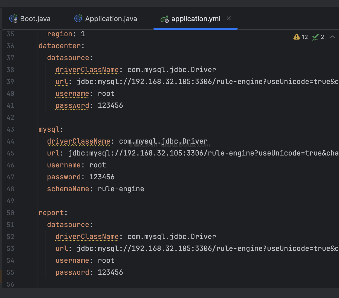Screen dimensions: 339x298
Task: Click the typo count 2
Action: coord(322,37)
